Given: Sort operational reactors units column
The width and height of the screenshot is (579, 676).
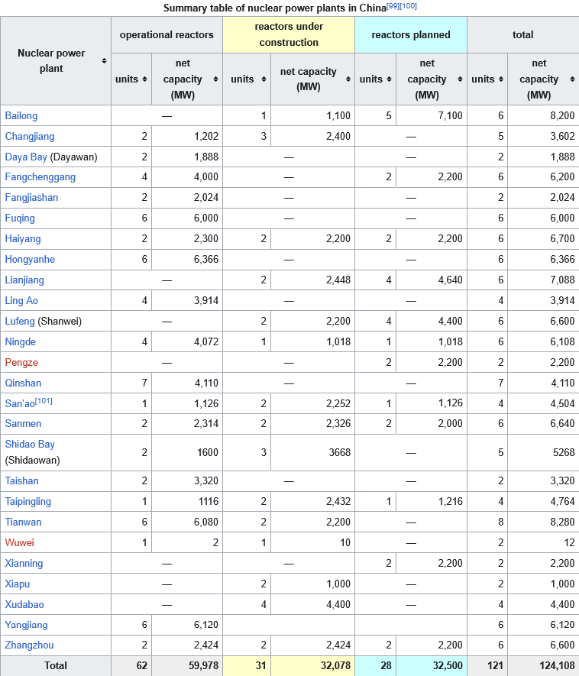Looking at the screenshot, I should 144,79.
